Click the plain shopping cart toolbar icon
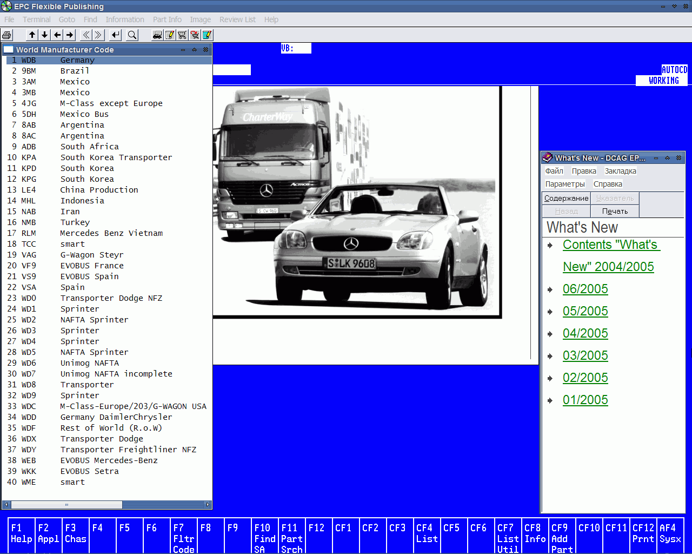692x554 pixels. click(x=182, y=35)
